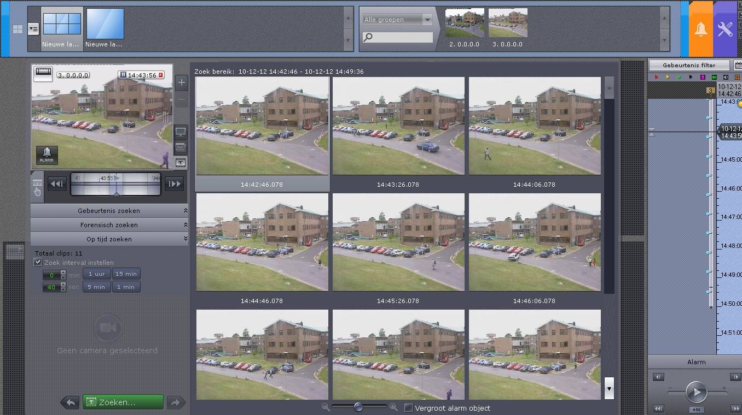Click the pause icon next to 14:43:56
The image size is (742, 415).
coord(123,75)
